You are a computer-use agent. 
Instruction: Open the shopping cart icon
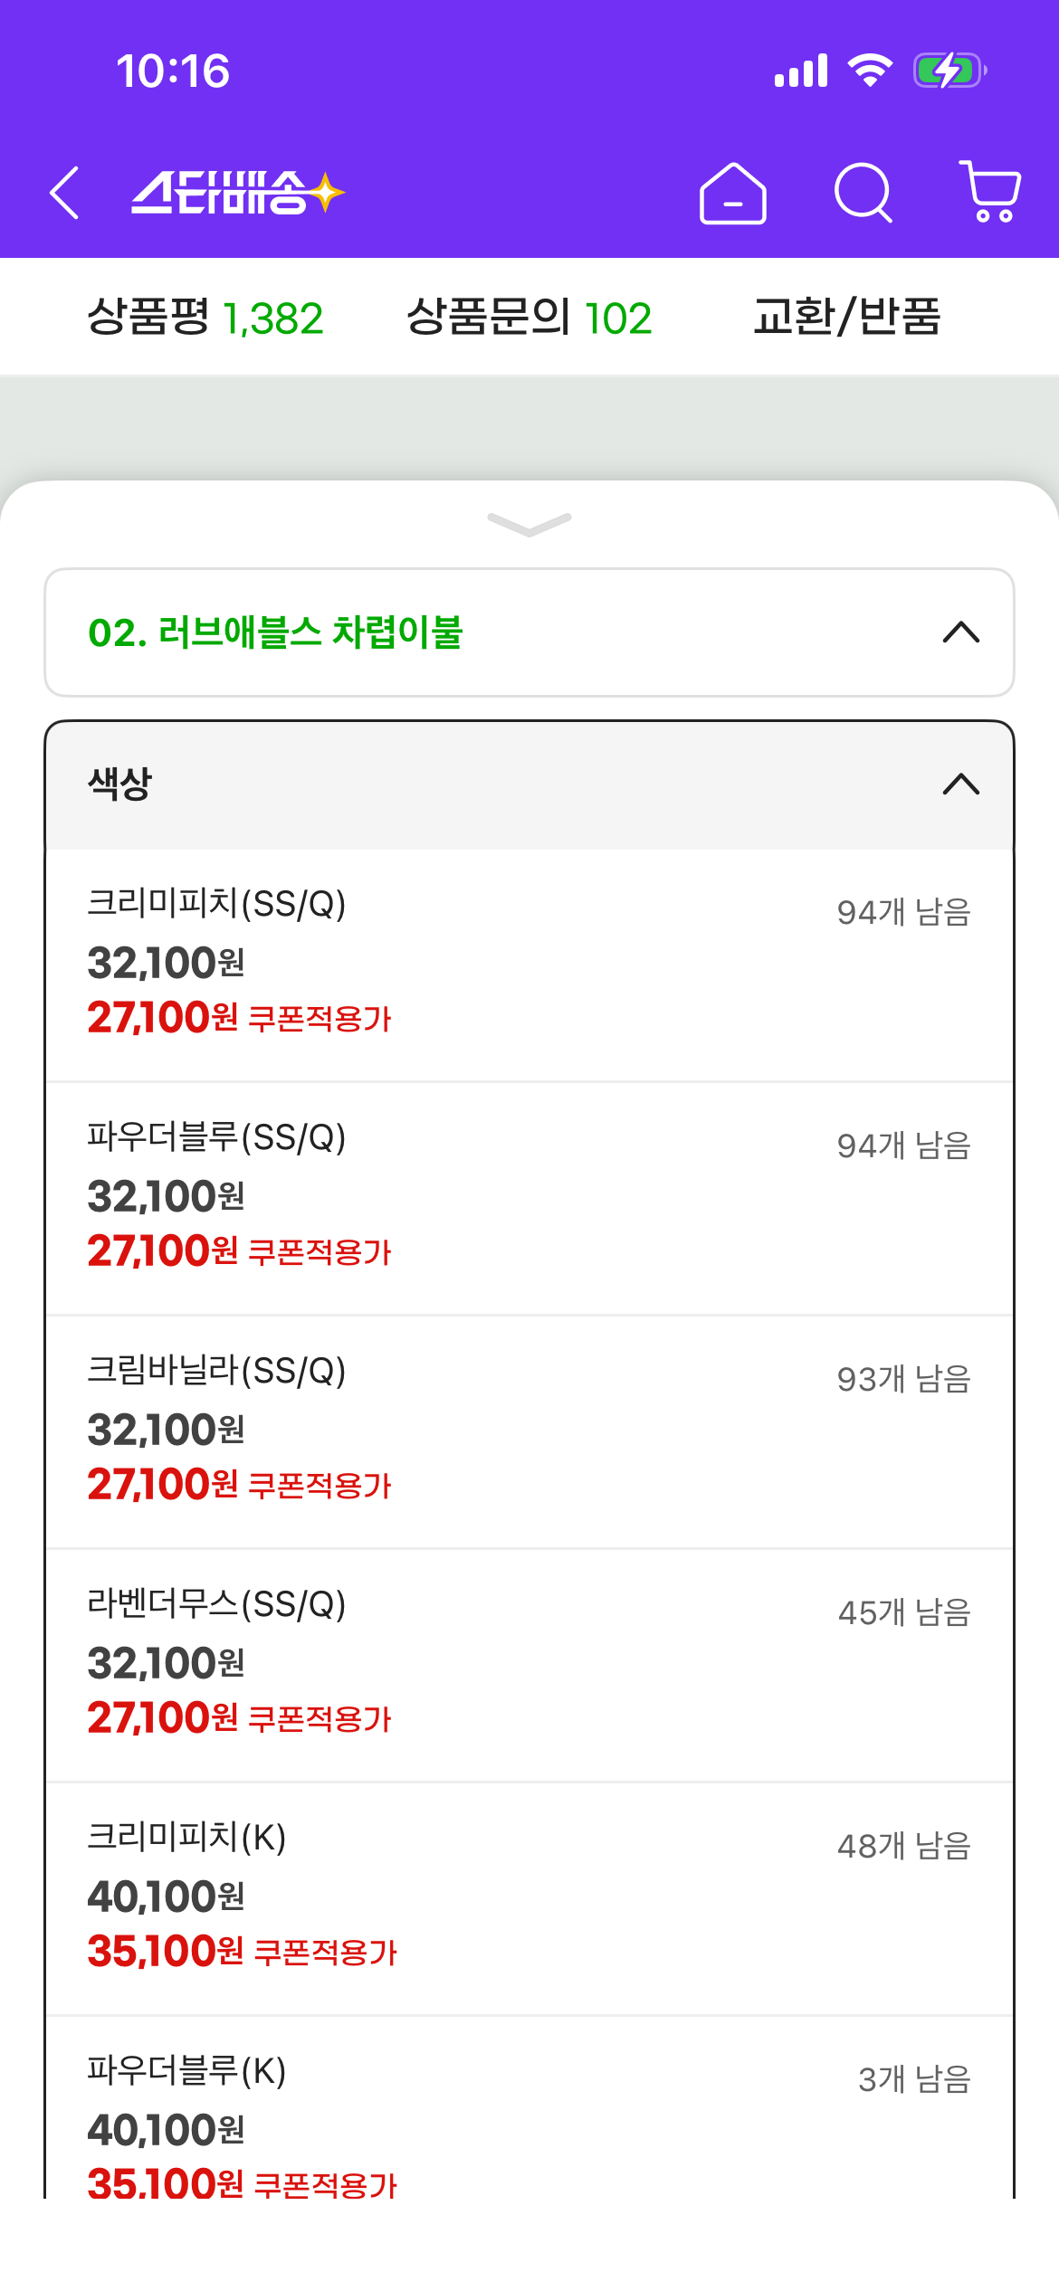pos(990,192)
